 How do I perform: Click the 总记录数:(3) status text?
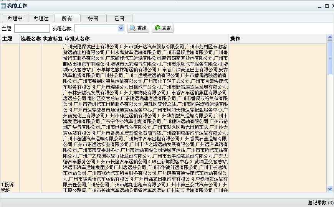[x=321, y=202]
